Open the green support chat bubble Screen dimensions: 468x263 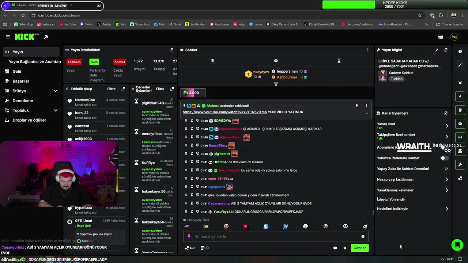point(457,245)
